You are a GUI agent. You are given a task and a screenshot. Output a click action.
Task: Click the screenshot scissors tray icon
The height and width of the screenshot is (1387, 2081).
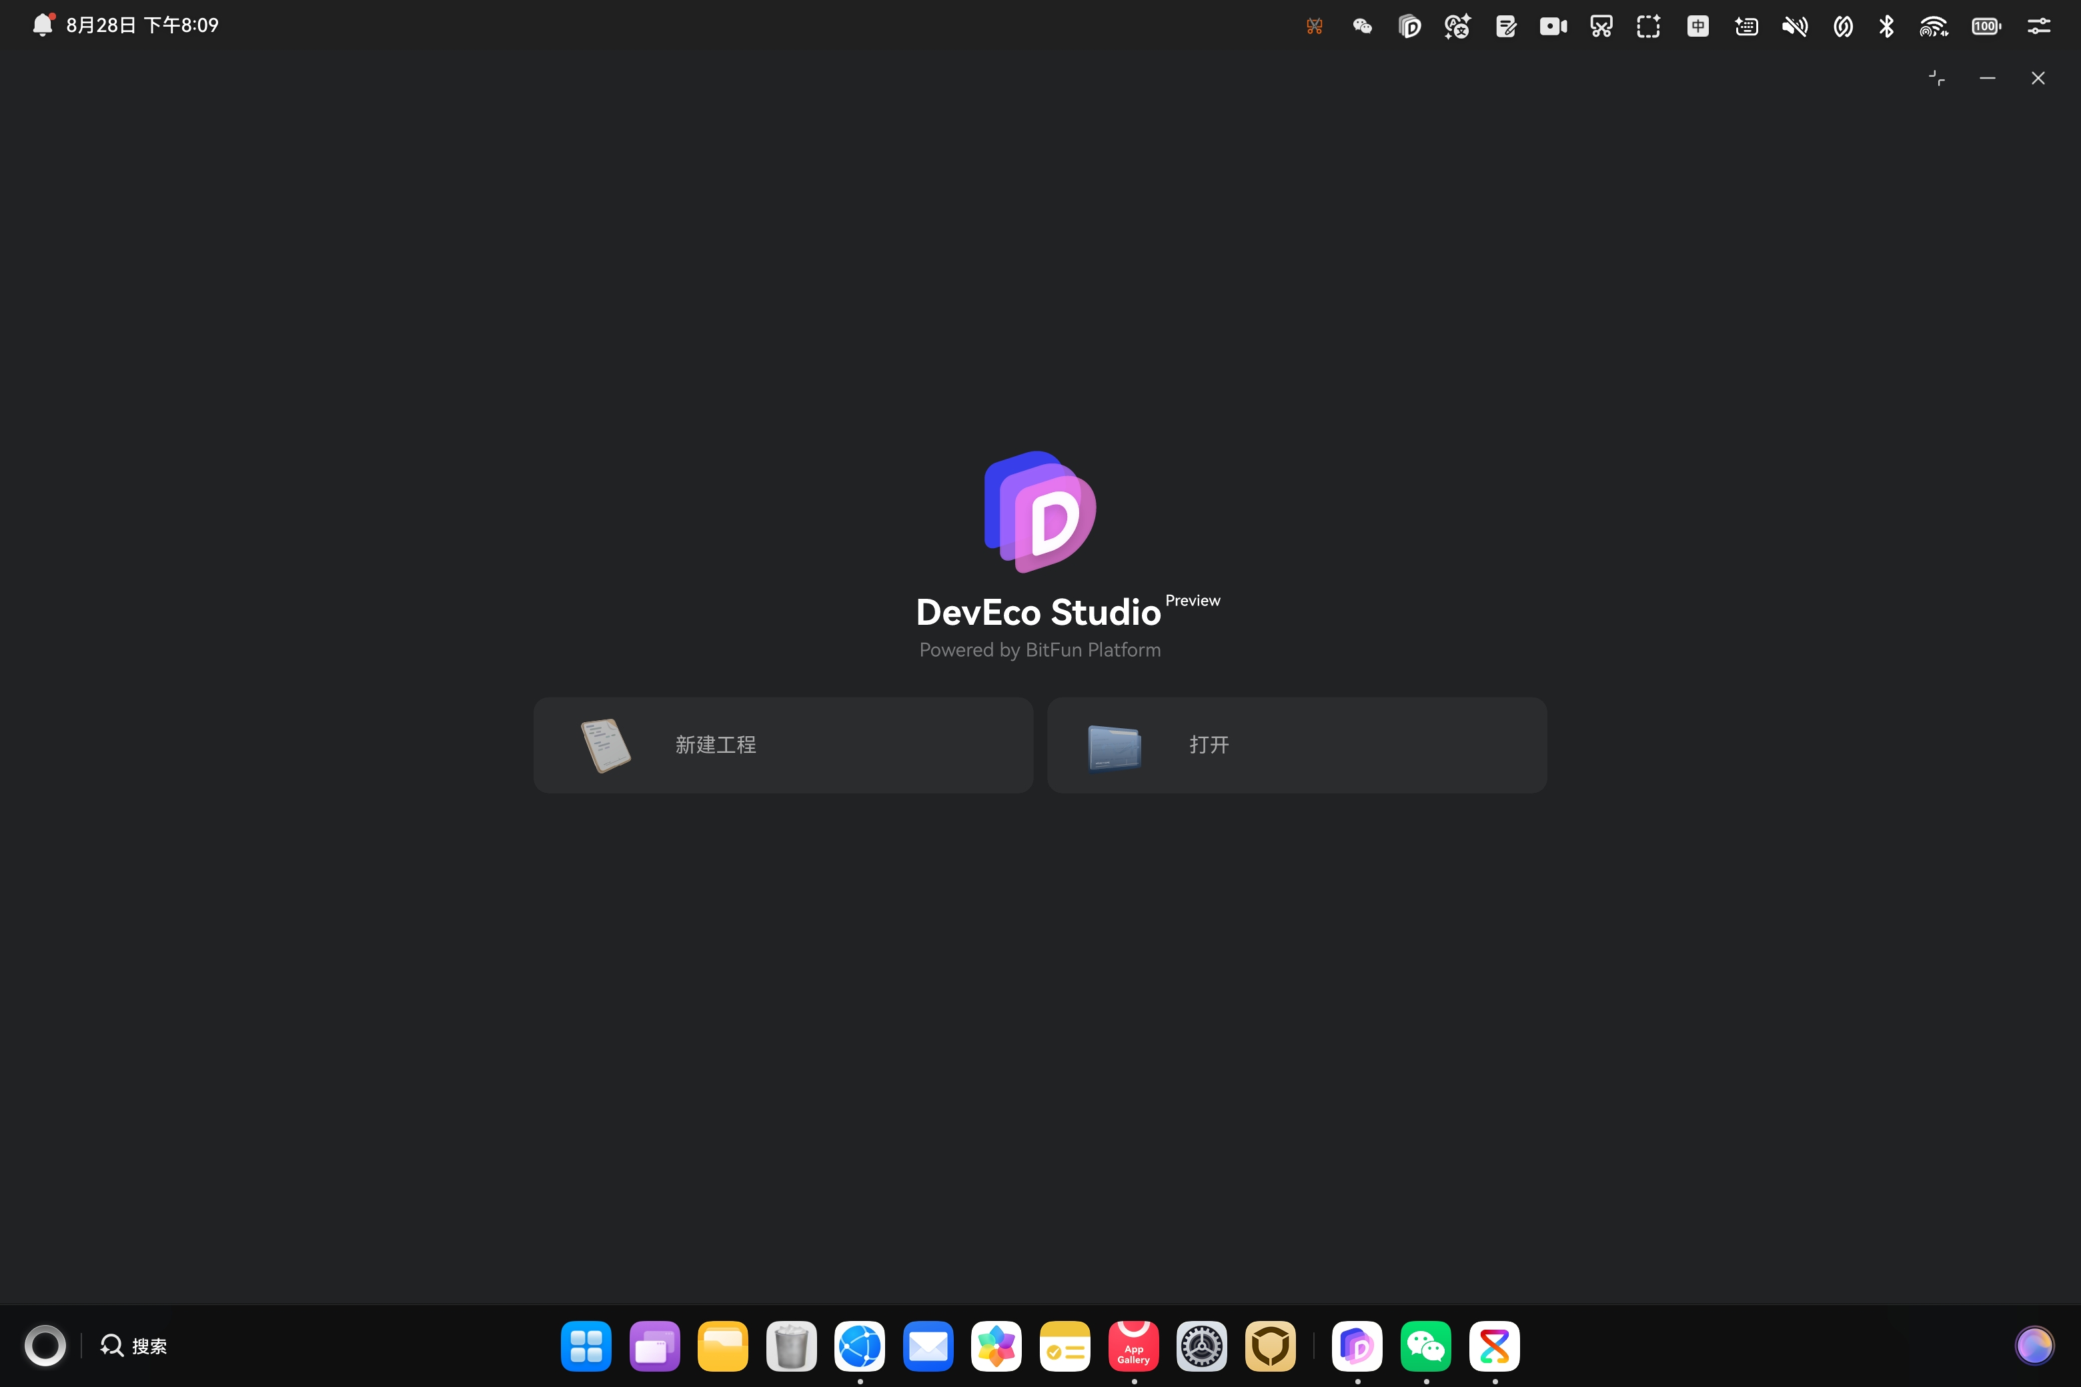coord(1601,27)
